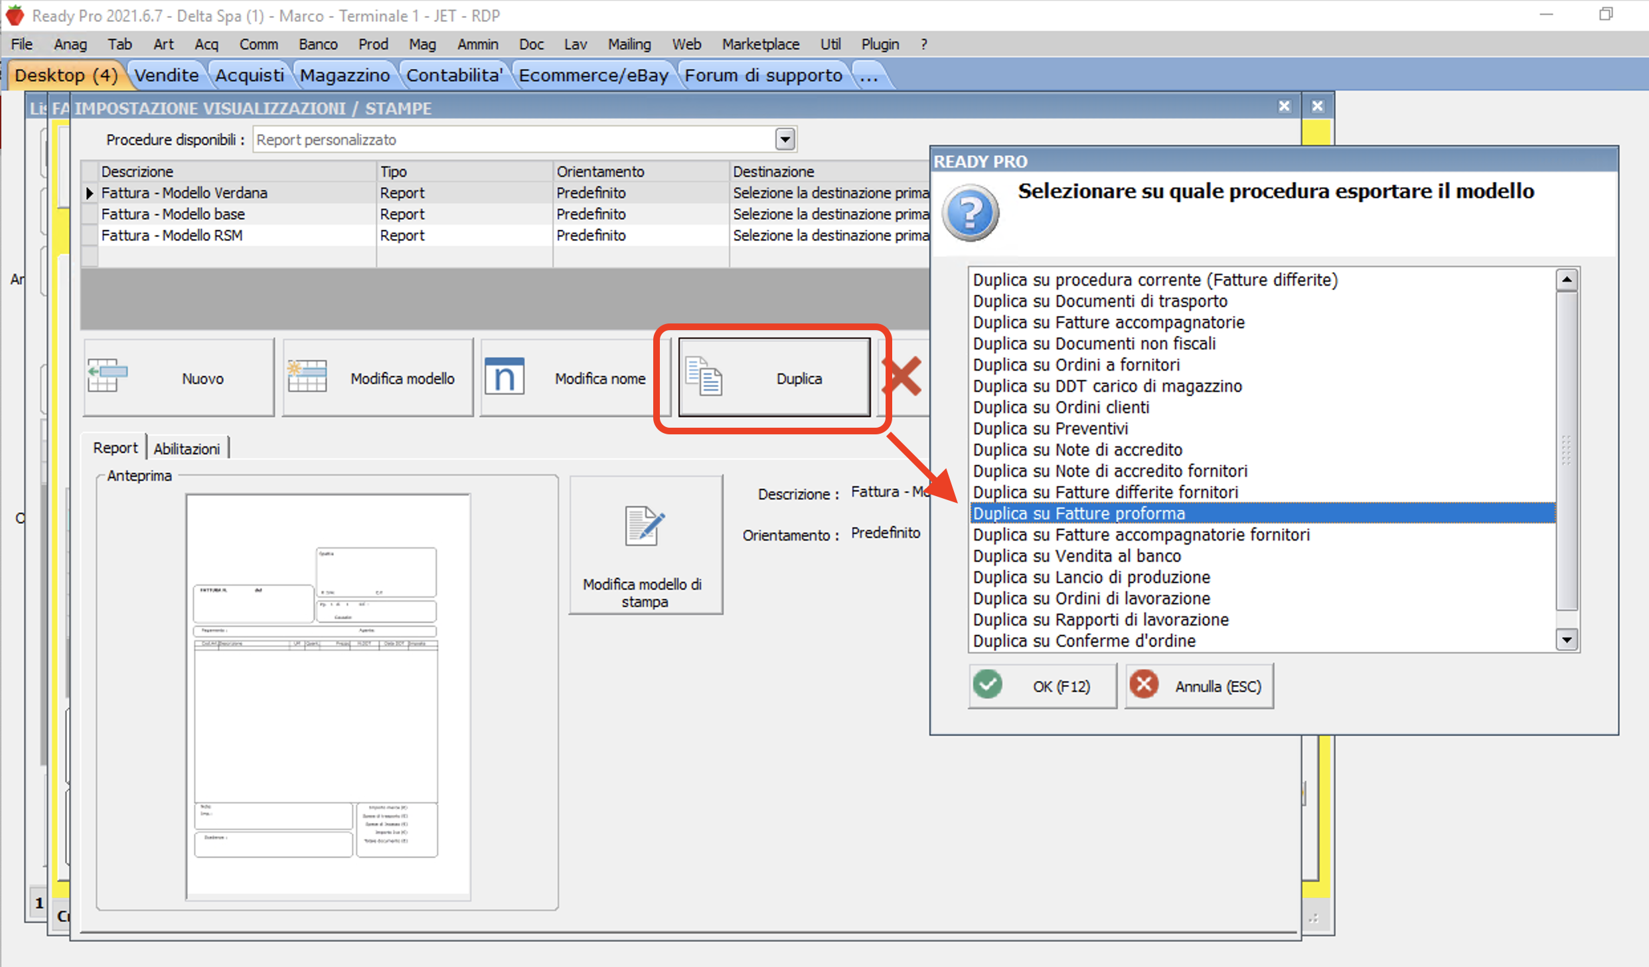Click the Modifica modello di stampa button
This screenshot has height=967, width=1649.
point(646,545)
